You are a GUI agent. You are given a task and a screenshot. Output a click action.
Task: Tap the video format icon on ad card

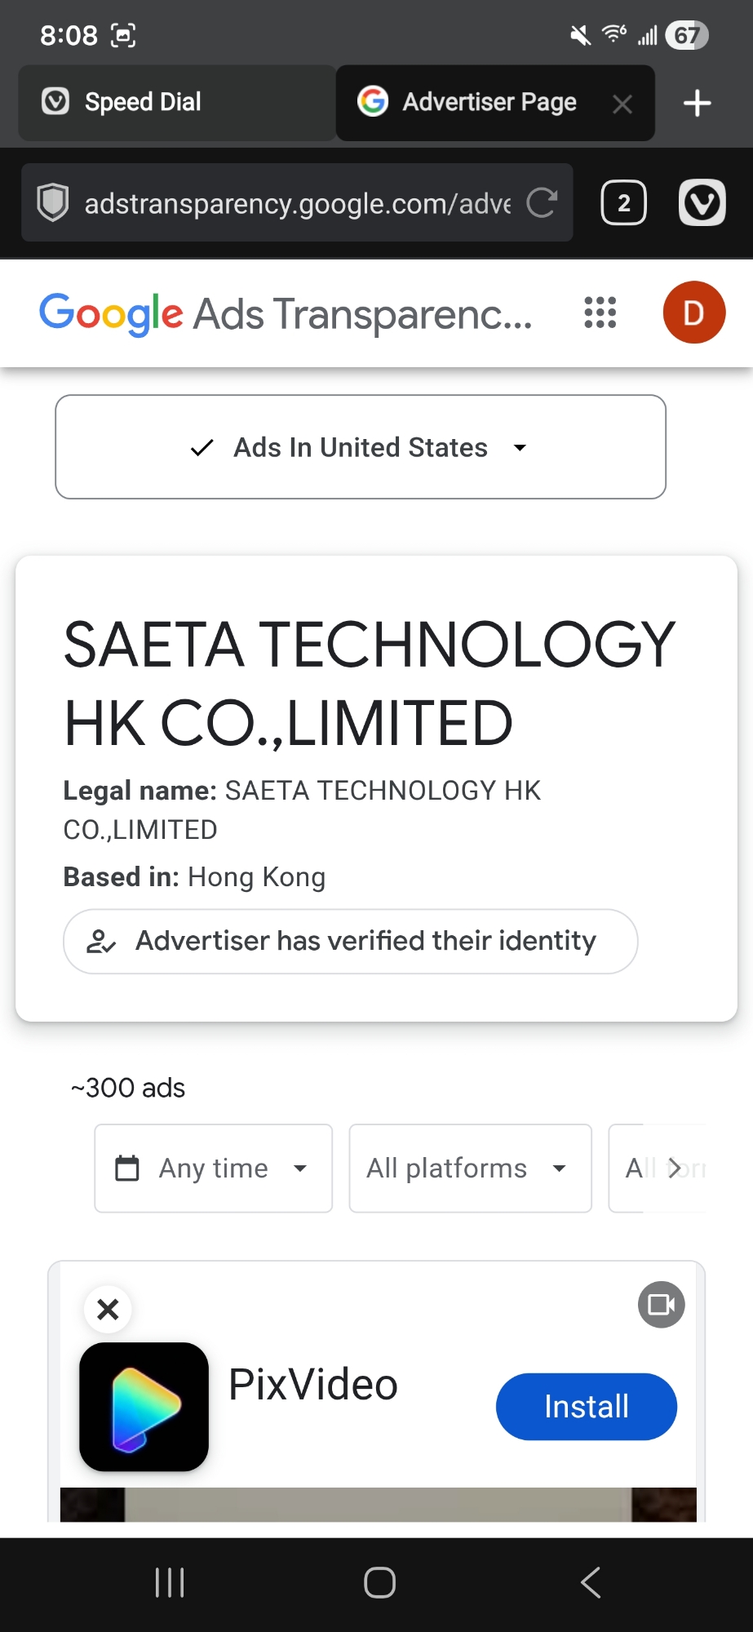point(661,1305)
